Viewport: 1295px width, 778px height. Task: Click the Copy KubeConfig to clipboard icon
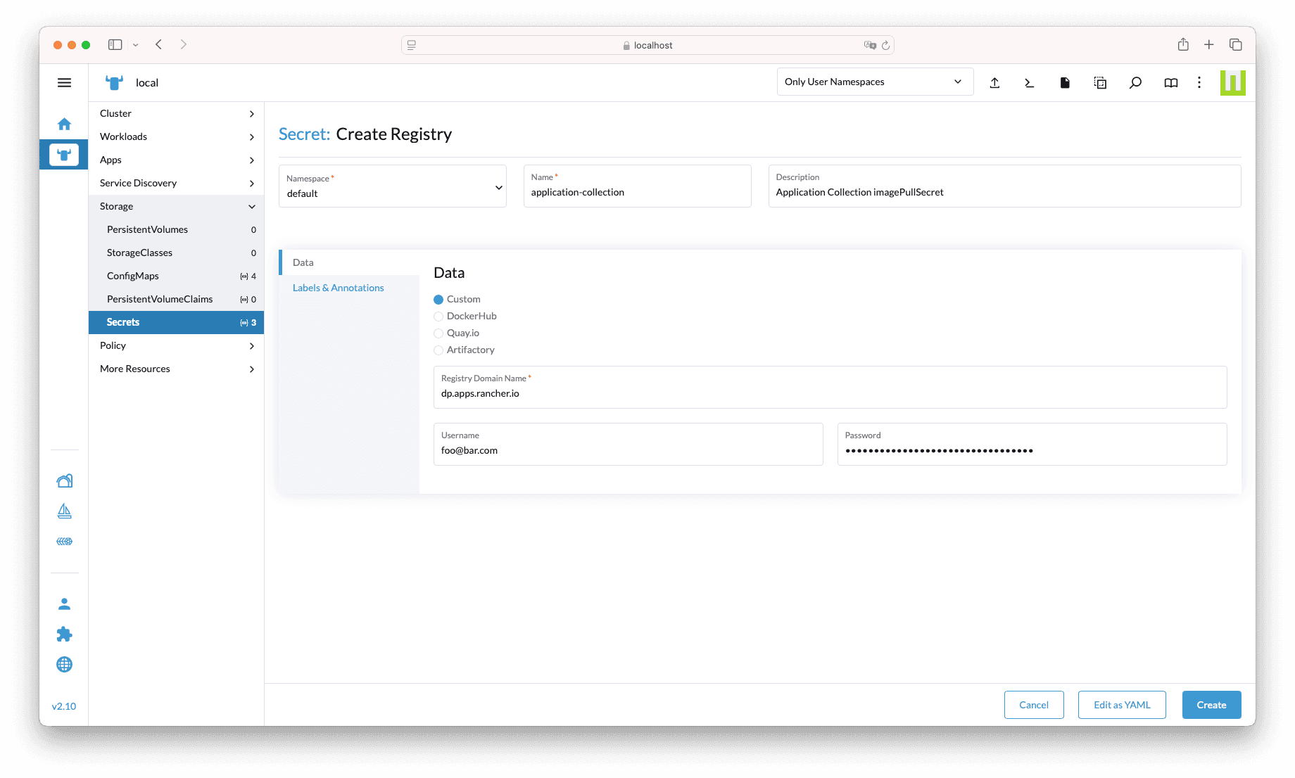1100,83
